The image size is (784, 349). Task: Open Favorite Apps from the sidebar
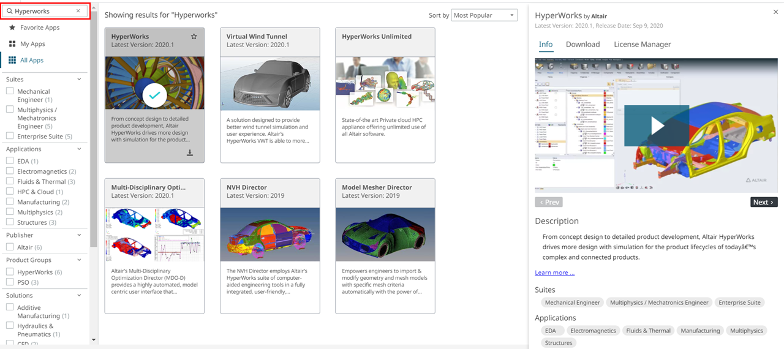pyautogui.click(x=40, y=28)
